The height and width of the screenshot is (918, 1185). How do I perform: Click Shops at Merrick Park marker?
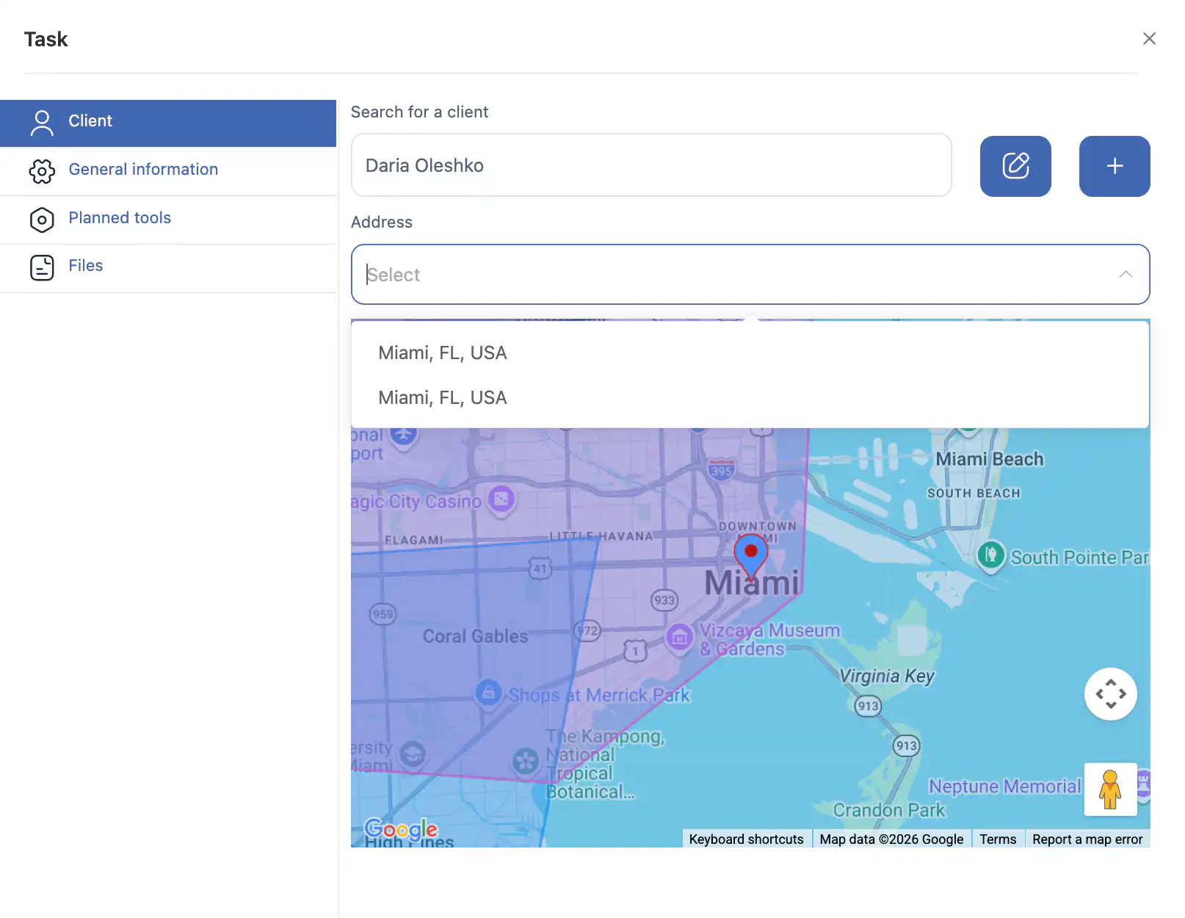click(x=488, y=692)
